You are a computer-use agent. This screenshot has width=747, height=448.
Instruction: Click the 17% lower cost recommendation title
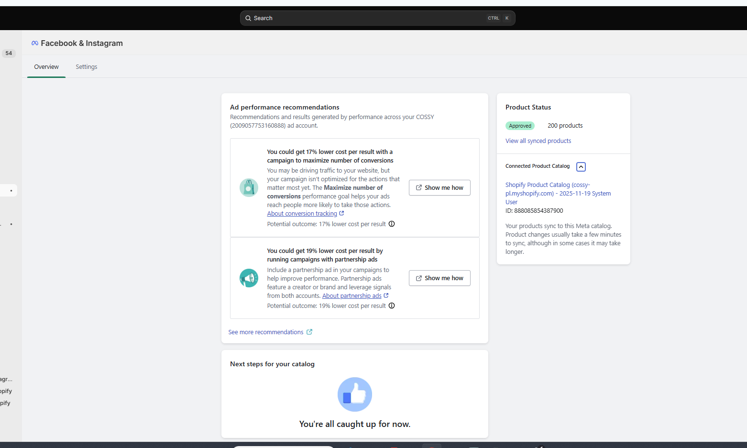(x=330, y=156)
